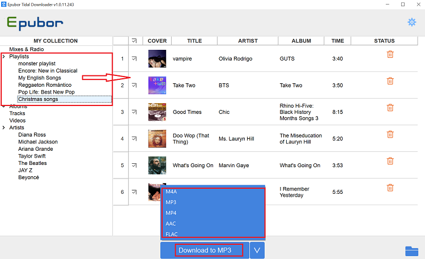Image resolution: width=425 pixels, height=259 pixels.
Task: Select Christmas songs playlist
Action: [38, 99]
